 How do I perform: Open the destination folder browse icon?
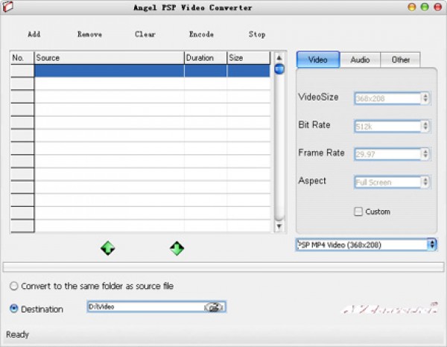coord(214,307)
